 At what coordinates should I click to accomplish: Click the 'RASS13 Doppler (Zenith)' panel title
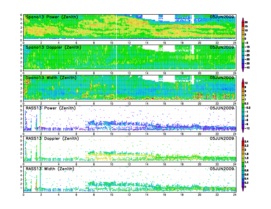coord(52,138)
